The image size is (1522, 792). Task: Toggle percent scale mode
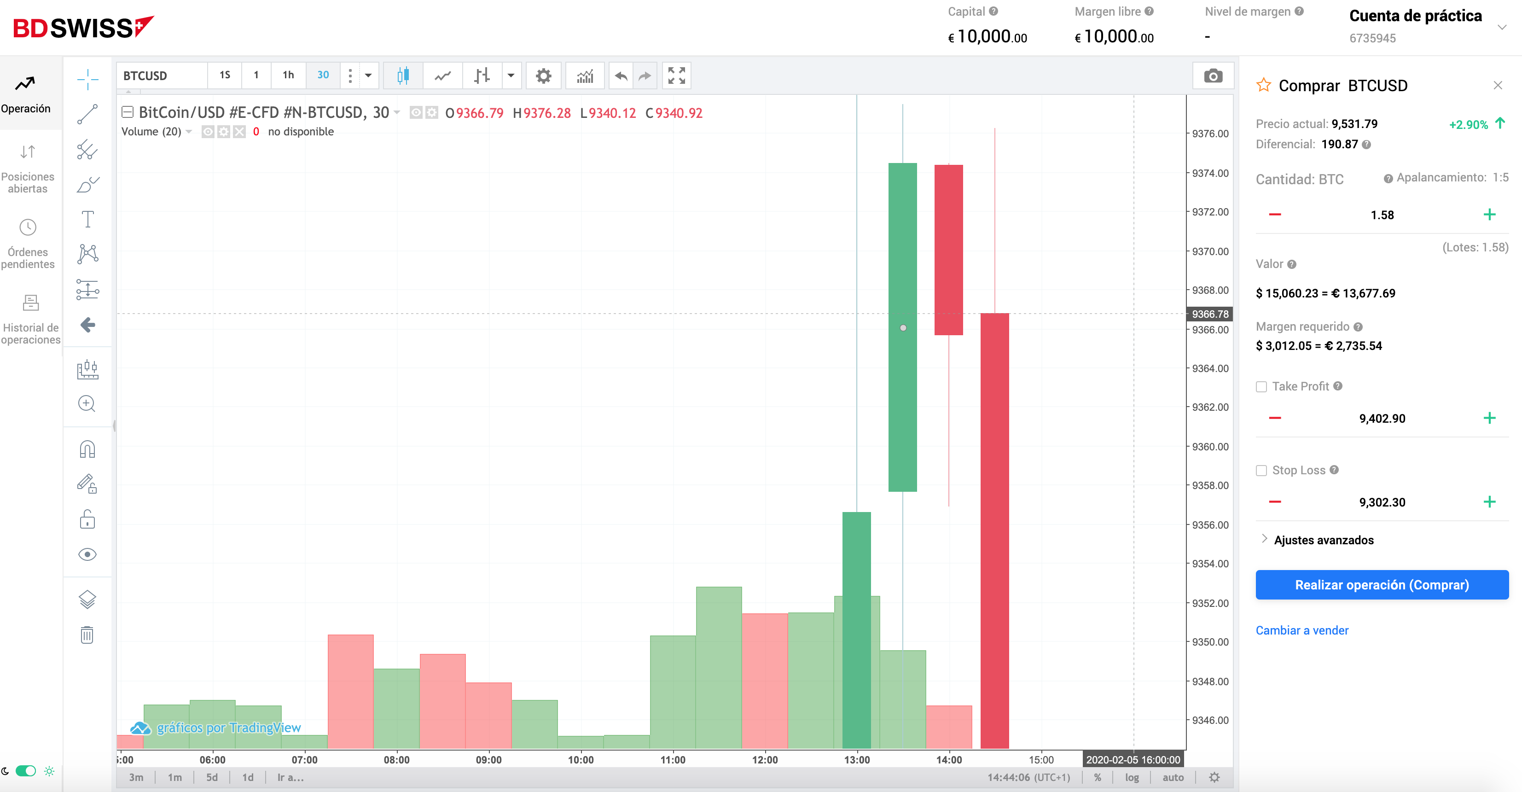coord(1097,777)
